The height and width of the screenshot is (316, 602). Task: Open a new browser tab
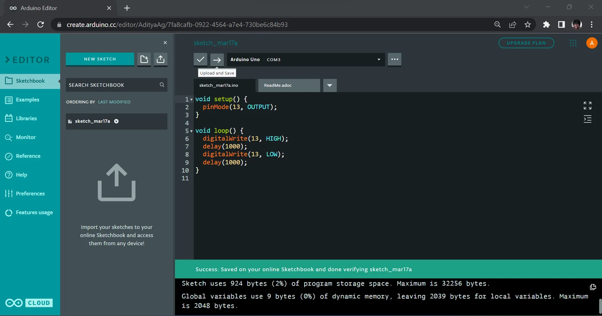(127, 8)
